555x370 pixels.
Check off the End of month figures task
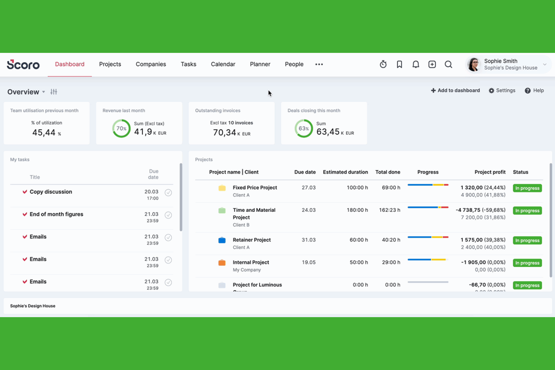[x=168, y=215]
